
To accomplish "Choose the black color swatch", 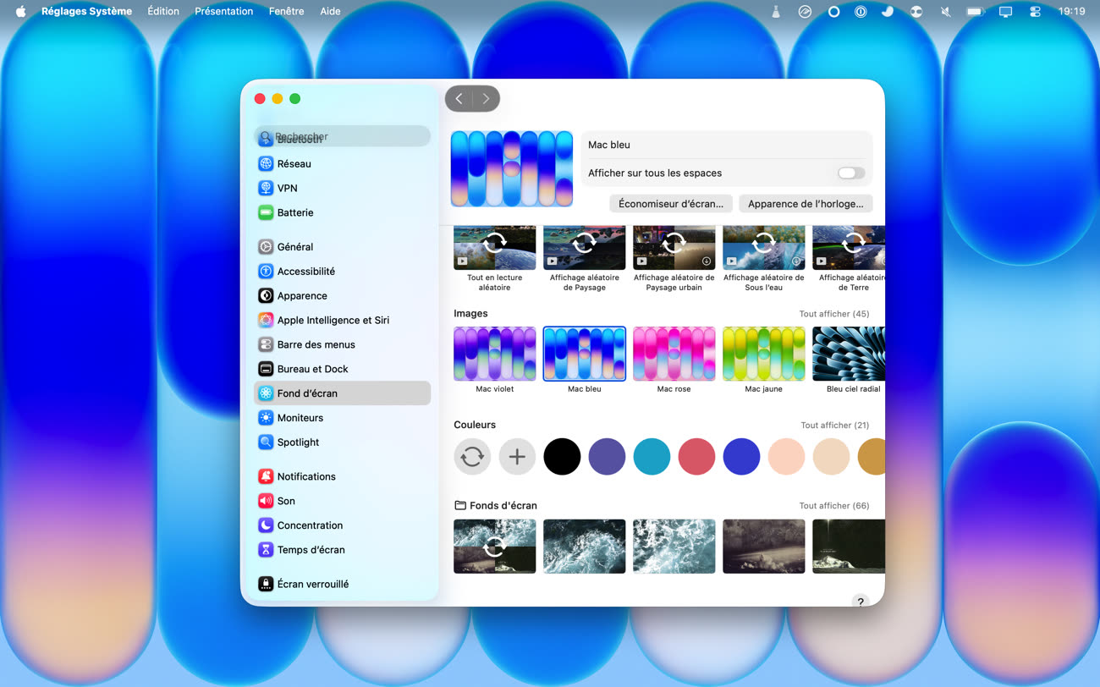I will [x=562, y=457].
